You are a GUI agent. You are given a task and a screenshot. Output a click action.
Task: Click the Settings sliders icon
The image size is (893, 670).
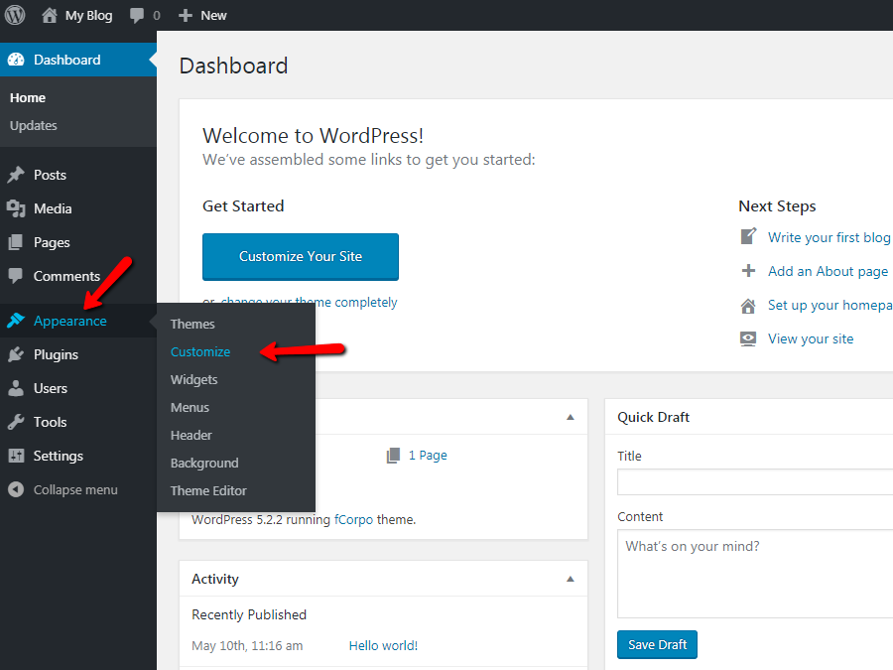16,456
